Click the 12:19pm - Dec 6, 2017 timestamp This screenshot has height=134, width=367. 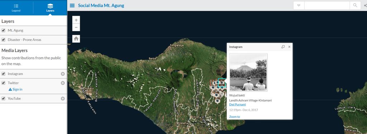click(243, 110)
